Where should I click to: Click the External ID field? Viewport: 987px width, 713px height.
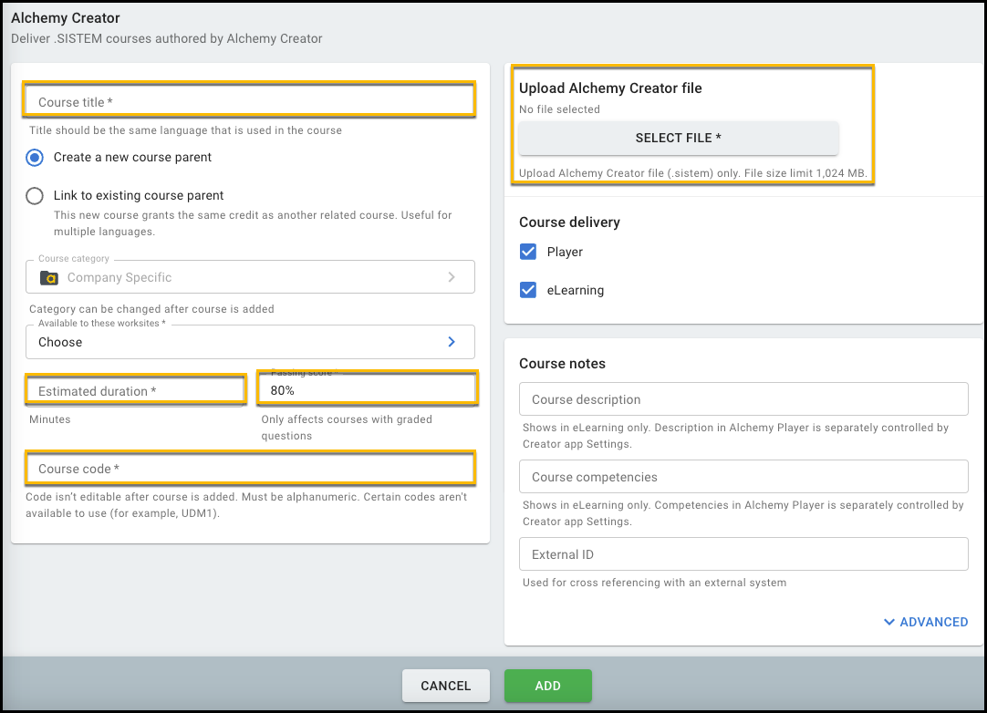[x=743, y=553]
